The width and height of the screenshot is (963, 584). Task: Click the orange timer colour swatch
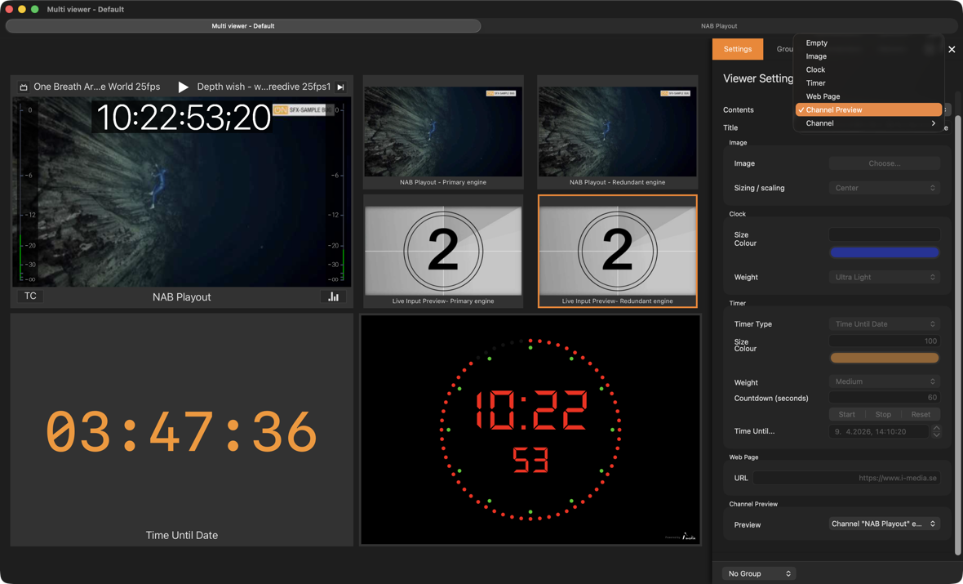click(x=884, y=358)
